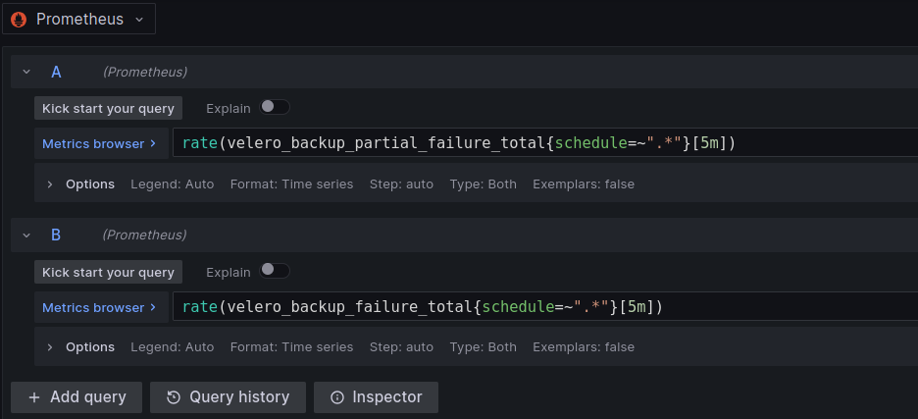This screenshot has height=419, width=918.
Task: Click Step: auto in query B options
Action: (401, 347)
